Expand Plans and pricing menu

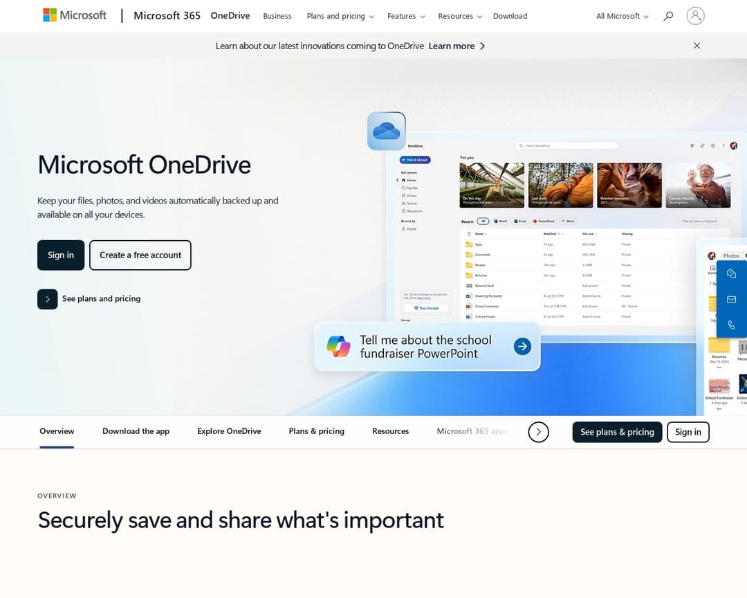tap(340, 16)
